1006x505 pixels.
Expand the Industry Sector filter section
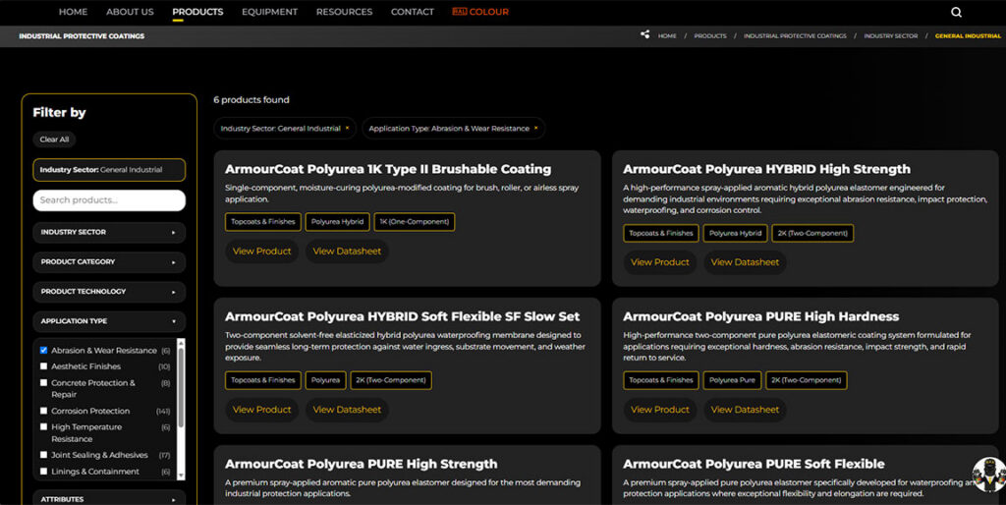(x=109, y=232)
